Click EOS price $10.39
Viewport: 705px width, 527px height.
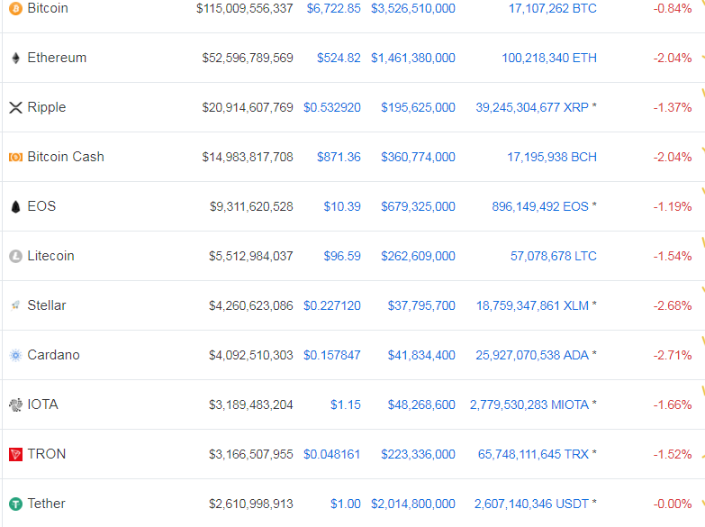coord(342,206)
